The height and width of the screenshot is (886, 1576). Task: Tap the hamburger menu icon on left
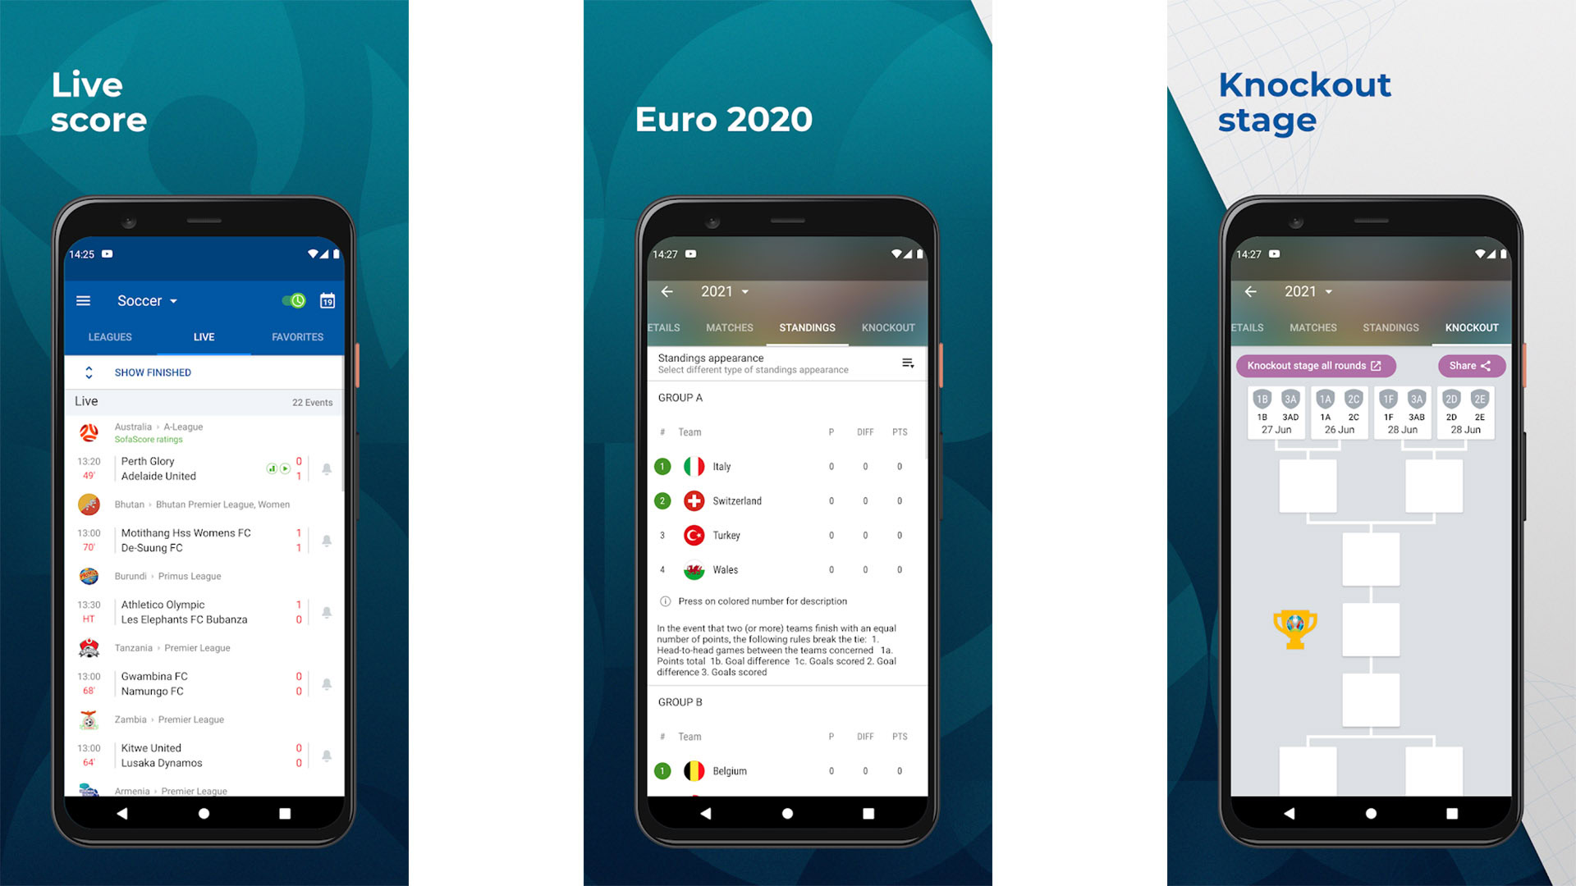[x=85, y=301]
